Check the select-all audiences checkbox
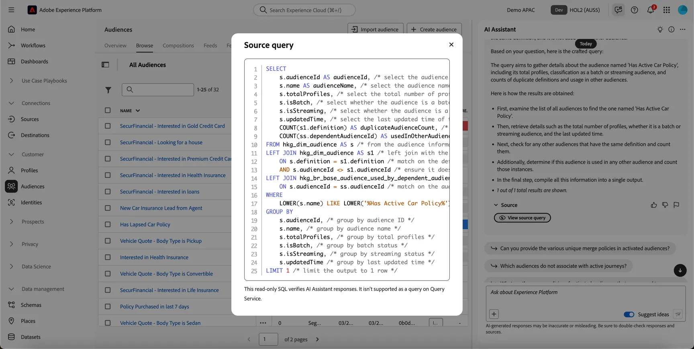 coord(108,110)
